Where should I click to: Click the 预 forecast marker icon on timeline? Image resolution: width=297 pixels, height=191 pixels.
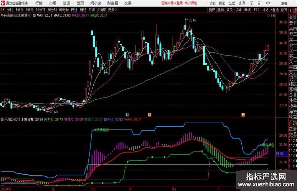click(x=243, y=114)
